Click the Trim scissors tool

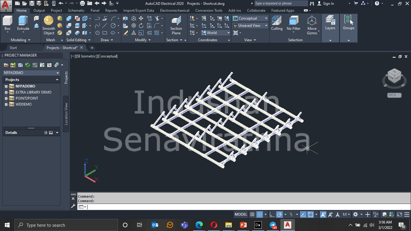[x=156, y=18]
